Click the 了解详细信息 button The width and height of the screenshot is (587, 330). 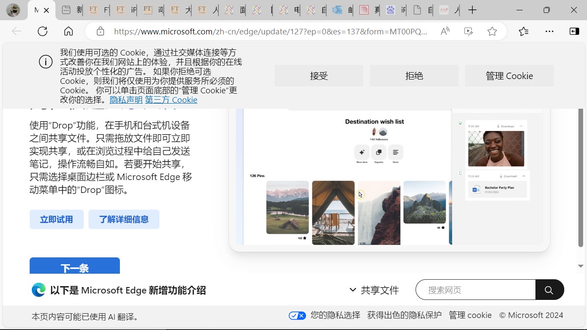click(x=124, y=220)
